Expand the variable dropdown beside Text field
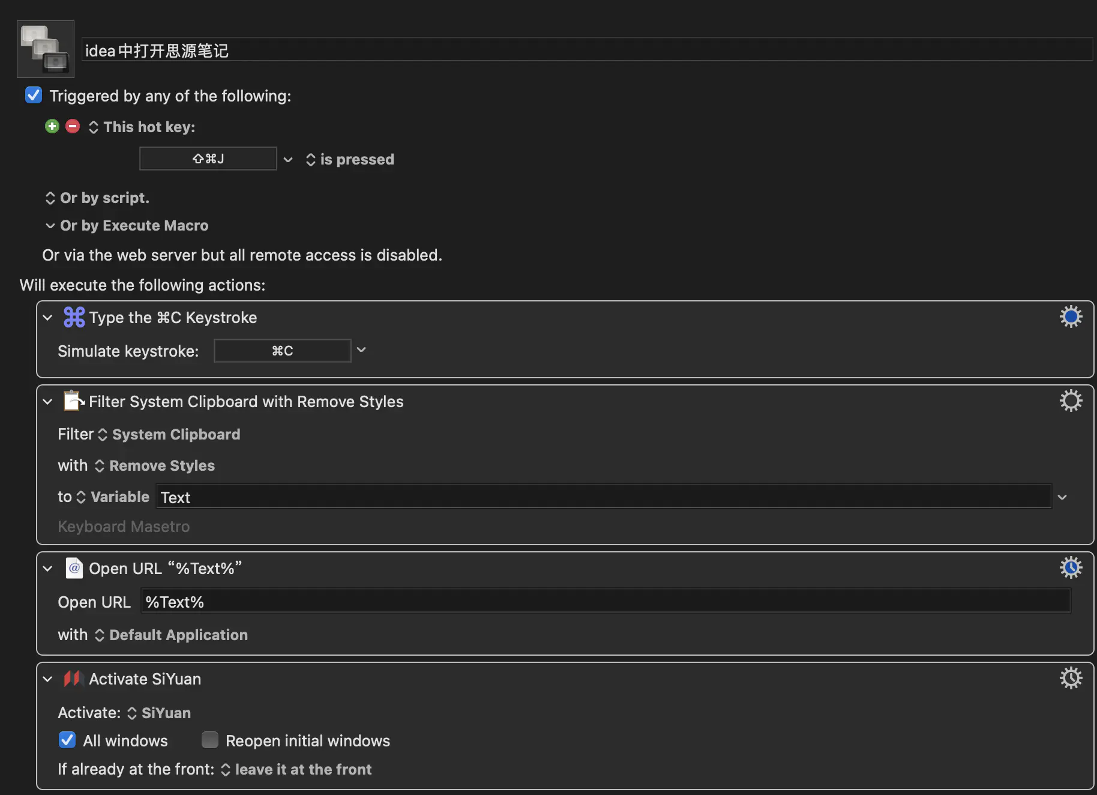This screenshot has height=795, width=1097. pyautogui.click(x=1062, y=497)
